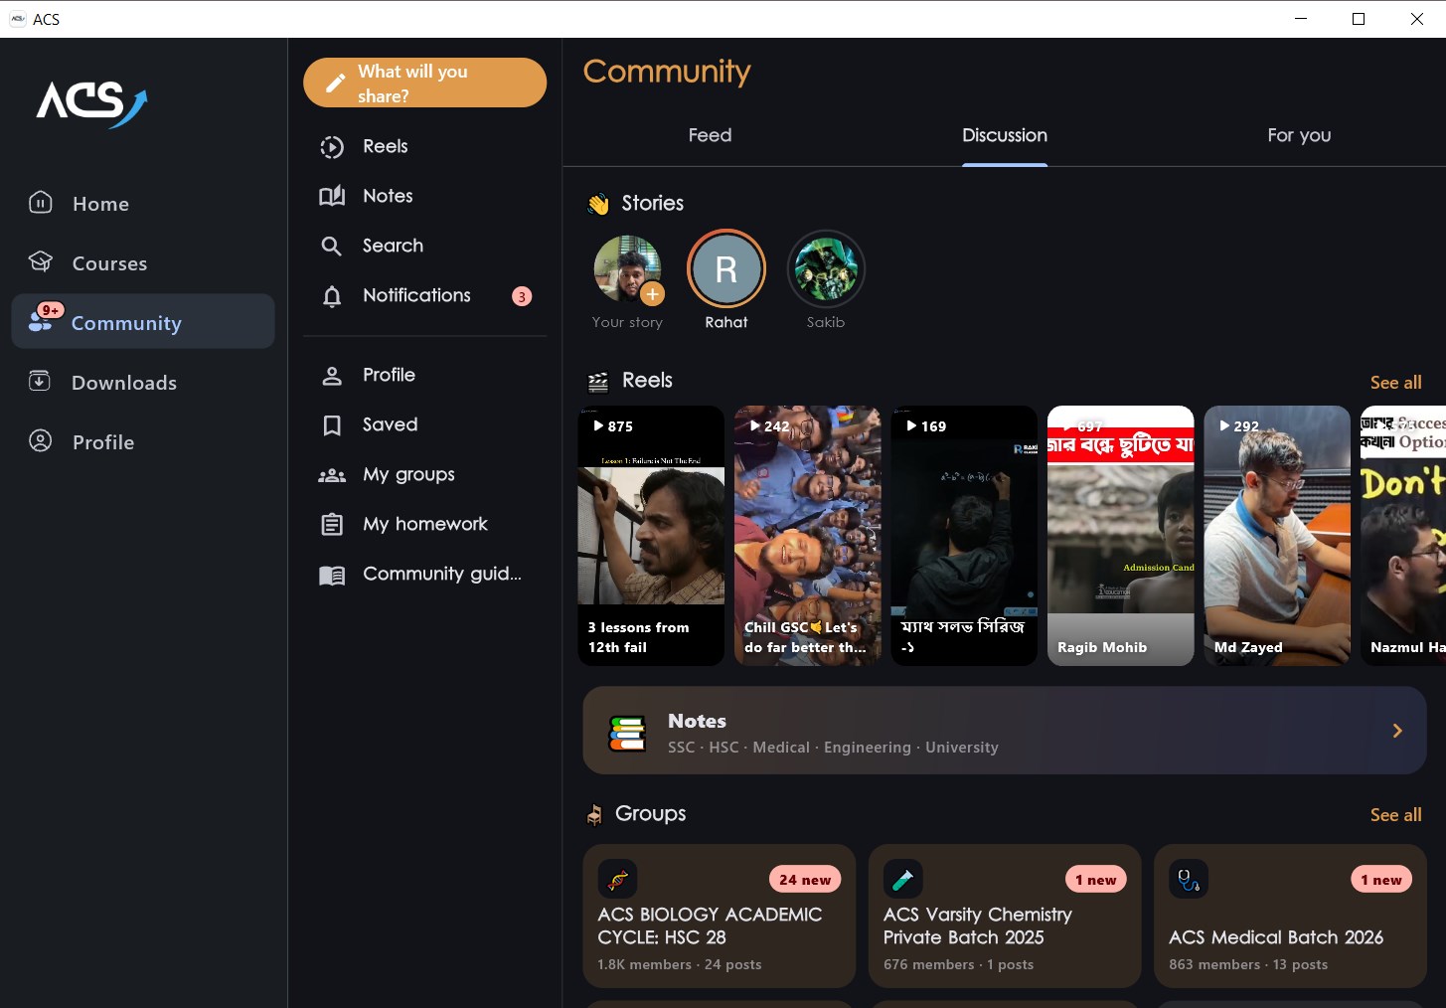Open Notifications bell icon
Viewport: 1446px width, 1008px height.
pyautogui.click(x=332, y=295)
